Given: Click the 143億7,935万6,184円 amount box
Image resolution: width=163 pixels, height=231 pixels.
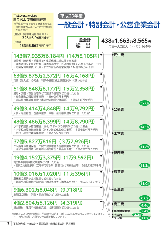Looking at the screenshot, I should tap(57, 61).
